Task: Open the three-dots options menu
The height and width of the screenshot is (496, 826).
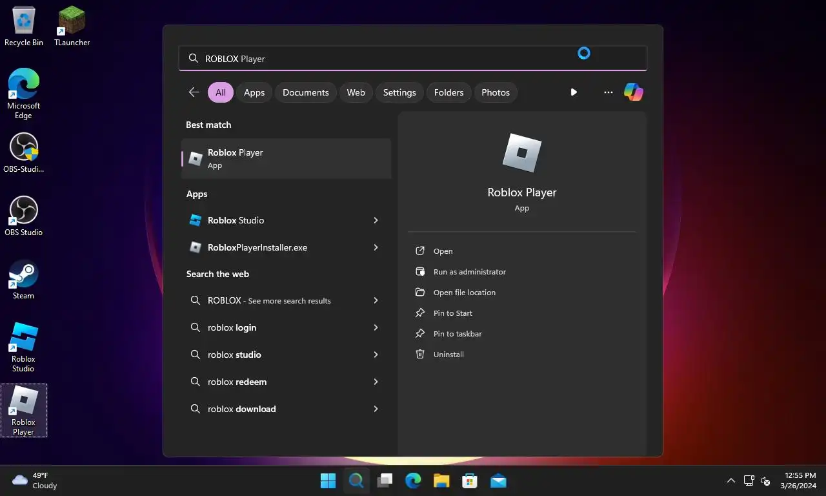Action: click(x=608, y=92)
